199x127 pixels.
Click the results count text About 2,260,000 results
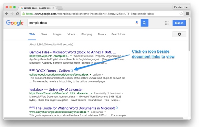click(51, 45)
